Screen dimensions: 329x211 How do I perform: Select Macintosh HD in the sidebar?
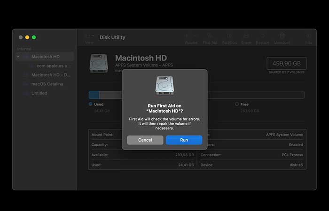pyautogui.click(x=45, y=57)
